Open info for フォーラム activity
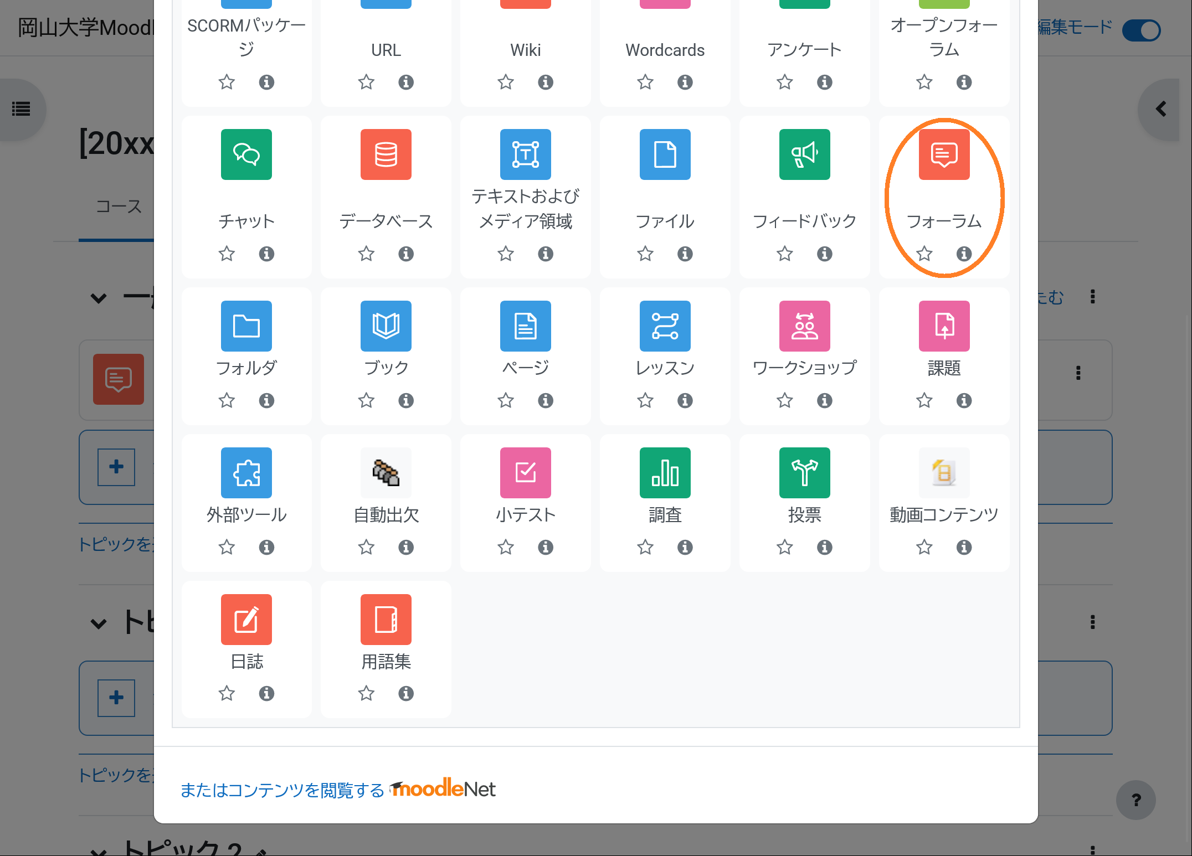The width and height of the screenshot is (1192, 856). click(x=964, y=254)
